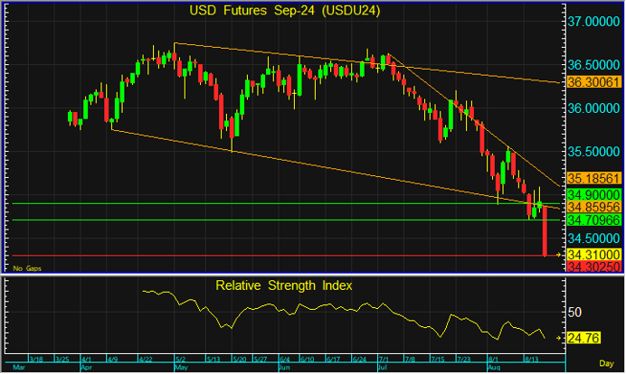Click the orange 36.30061 price tag

[593, 82]
